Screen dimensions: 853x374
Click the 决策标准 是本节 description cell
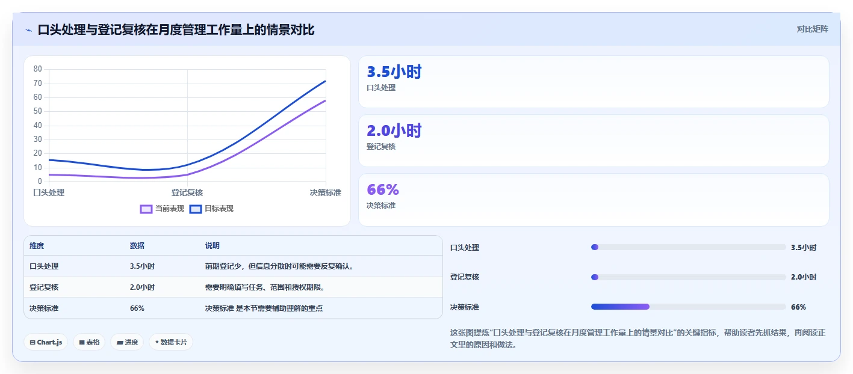pyautogui.click(x=264, y=308)
